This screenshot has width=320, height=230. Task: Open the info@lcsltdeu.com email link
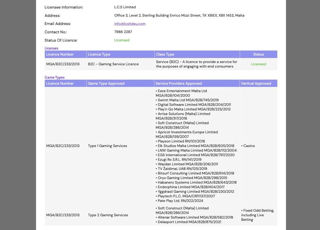pos(130,24)
